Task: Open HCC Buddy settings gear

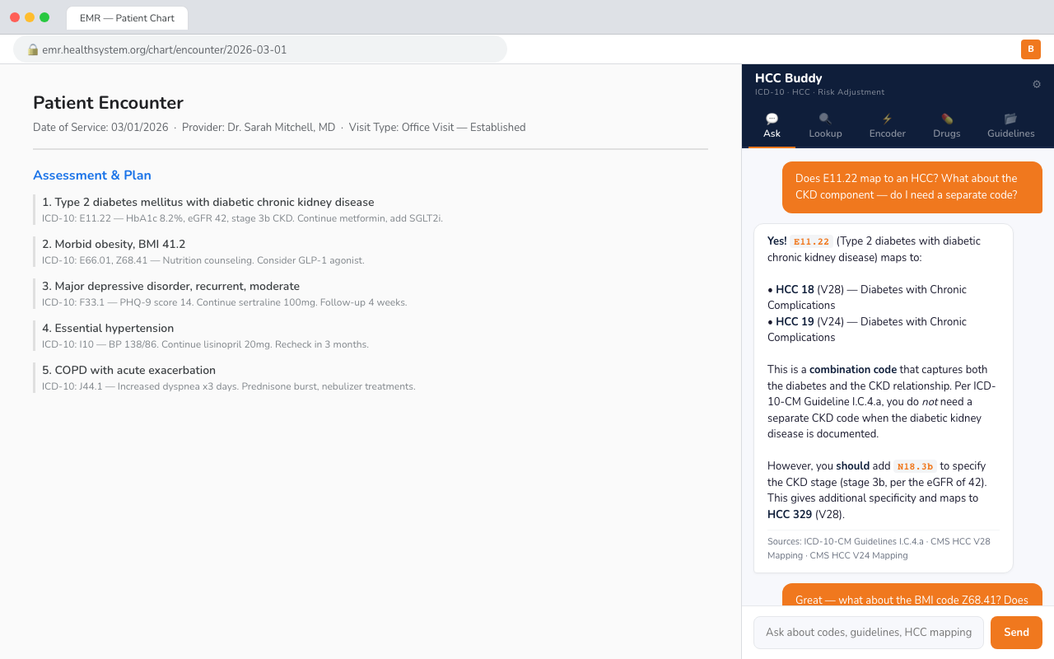Action: click(x=1036, y=84)
